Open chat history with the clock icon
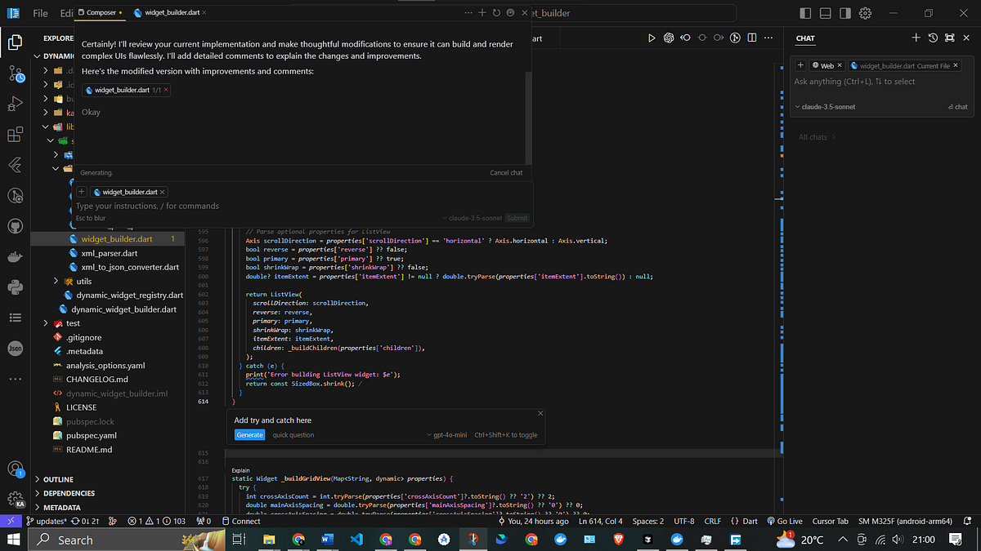This screenshot has height=551, width=981. pyautogui.click(x=933, y=38)
